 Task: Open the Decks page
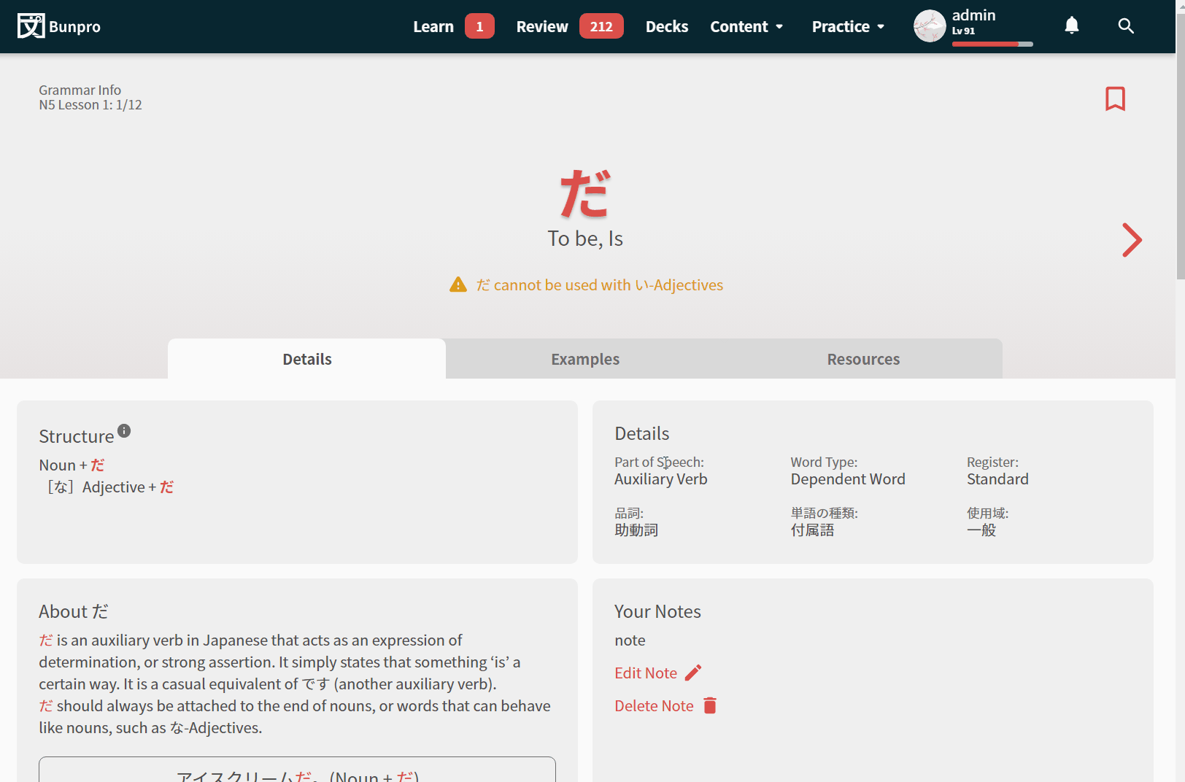(667, 26)
